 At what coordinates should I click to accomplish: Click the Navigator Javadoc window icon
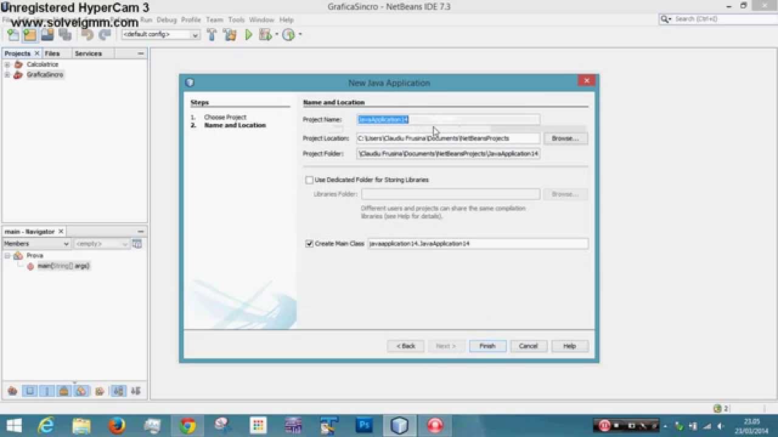coord(137,243)
